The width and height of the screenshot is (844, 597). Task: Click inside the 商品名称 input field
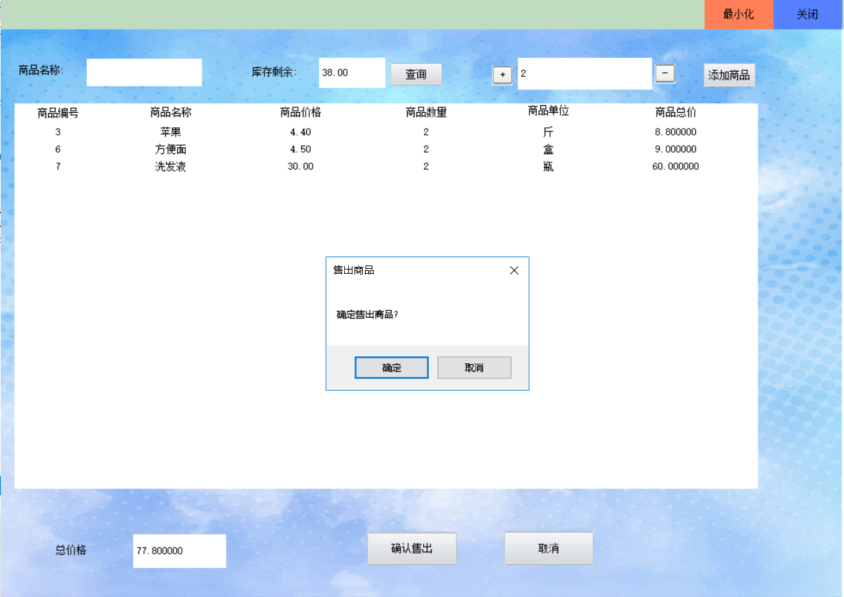(144, 72)
